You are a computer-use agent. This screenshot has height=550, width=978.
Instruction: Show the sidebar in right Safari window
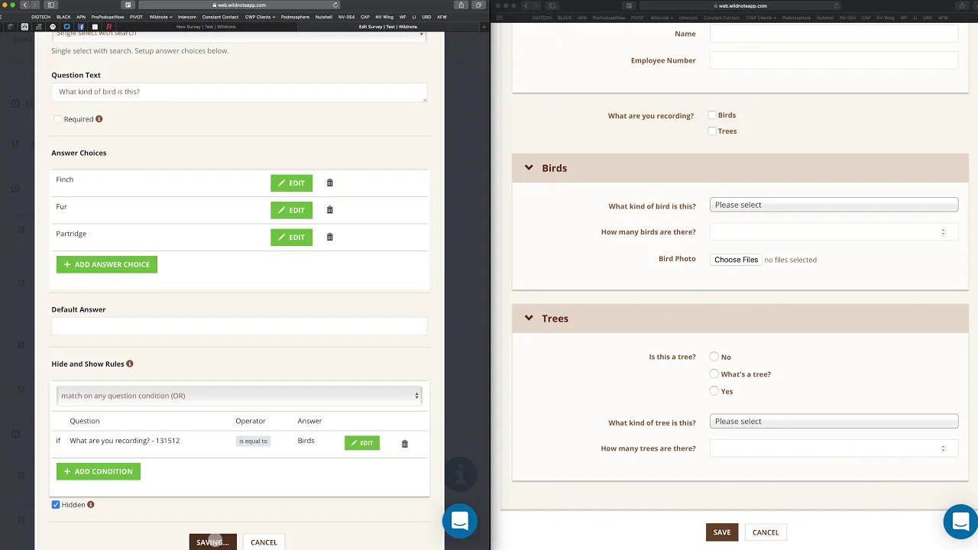(552, 5)
